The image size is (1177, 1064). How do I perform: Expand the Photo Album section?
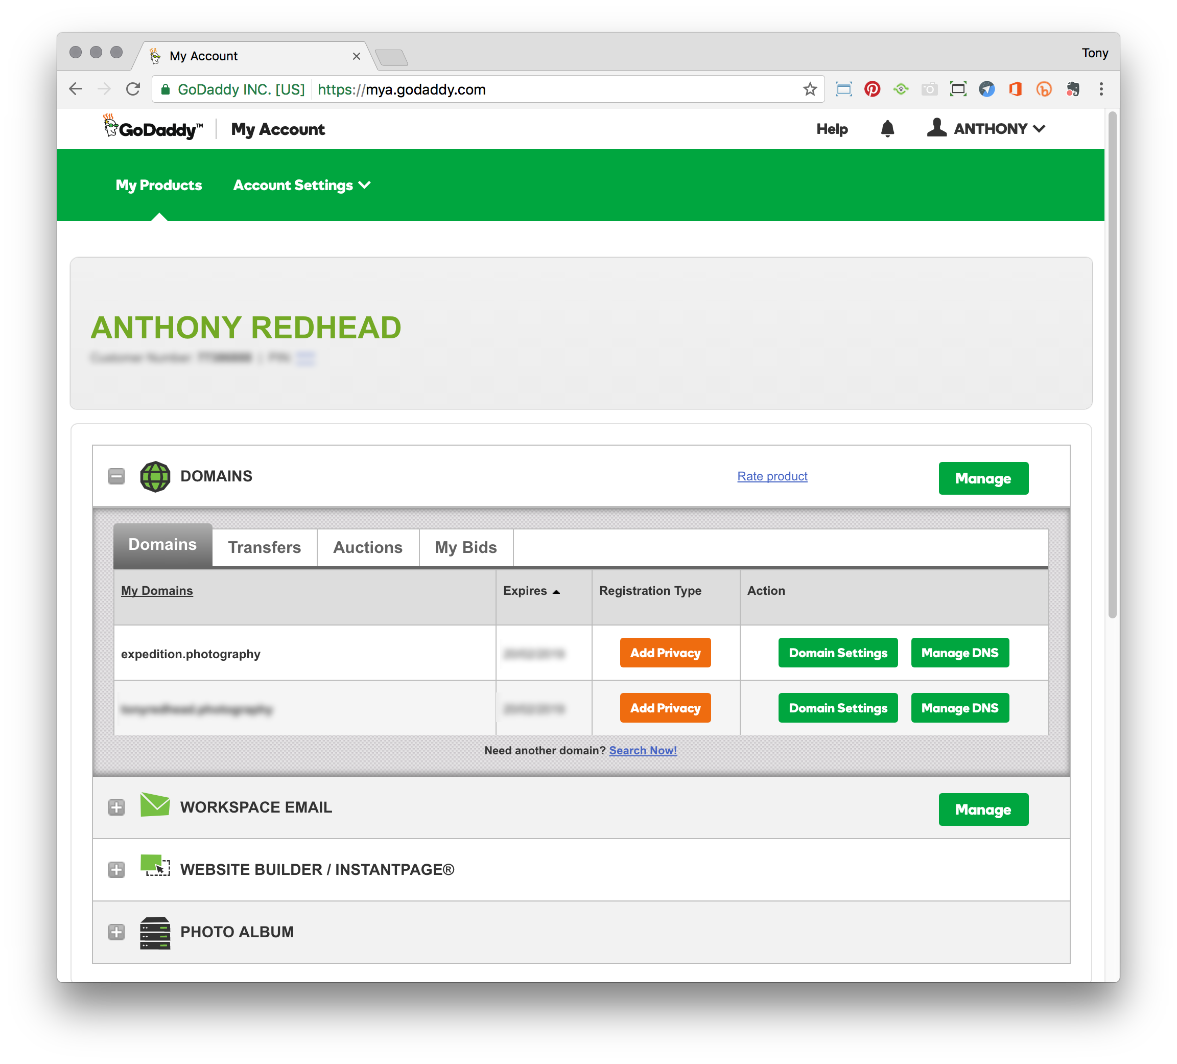click(x=116, y=932)
